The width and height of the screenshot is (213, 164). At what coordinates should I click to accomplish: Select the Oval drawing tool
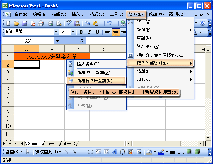[90, 152]
